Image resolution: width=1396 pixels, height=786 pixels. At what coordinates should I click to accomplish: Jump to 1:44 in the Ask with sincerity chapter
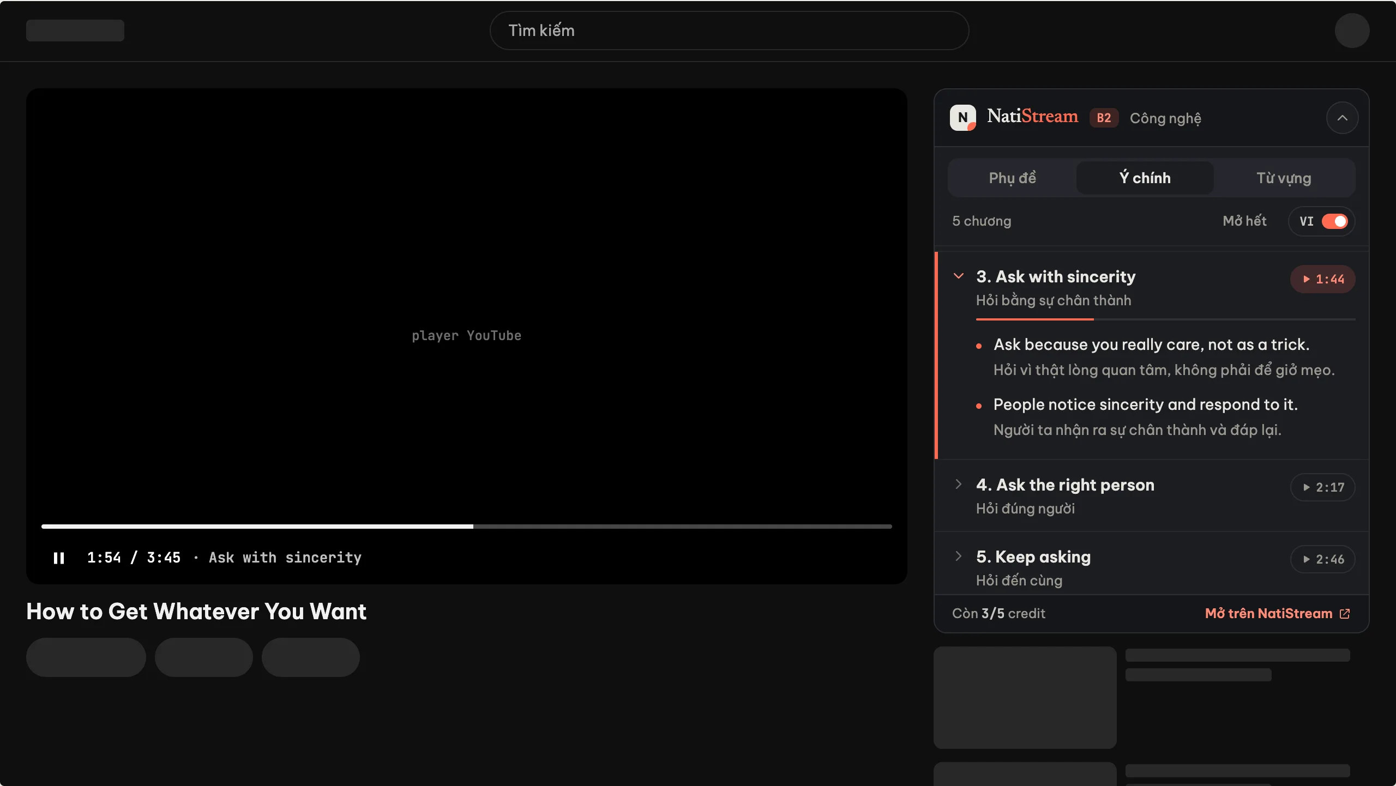coord(1323,279)
